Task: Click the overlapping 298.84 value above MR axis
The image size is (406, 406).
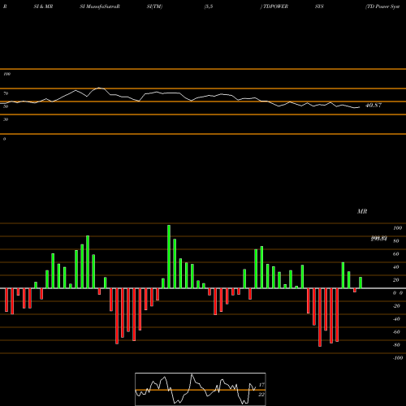Action: [379, 239]
